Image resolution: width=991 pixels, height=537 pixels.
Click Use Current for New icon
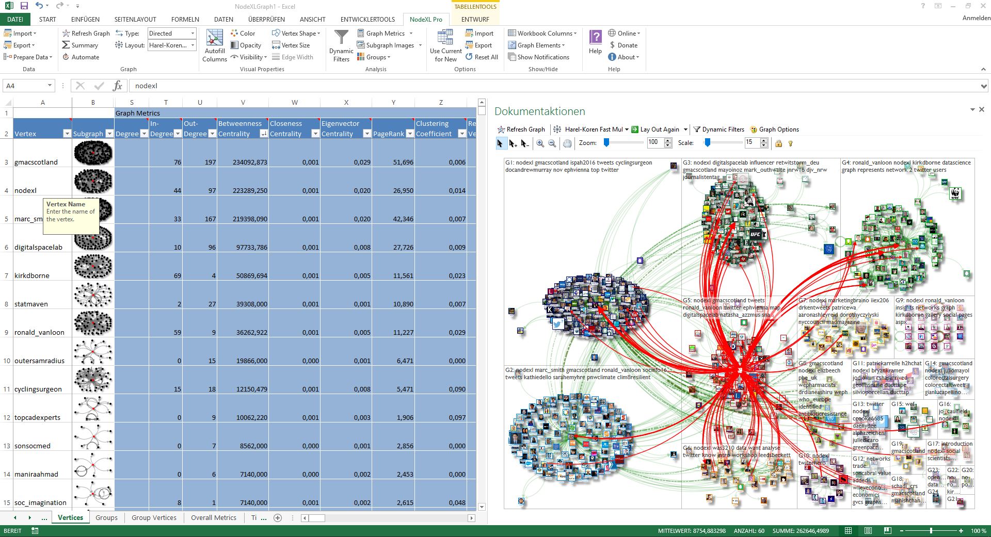(x=445, y=45)
